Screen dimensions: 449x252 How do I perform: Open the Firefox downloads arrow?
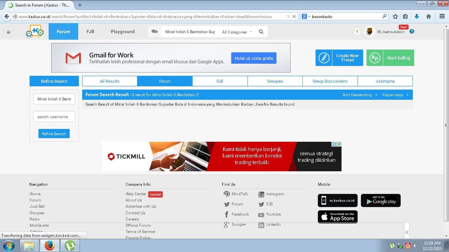(x=417, y=16)
